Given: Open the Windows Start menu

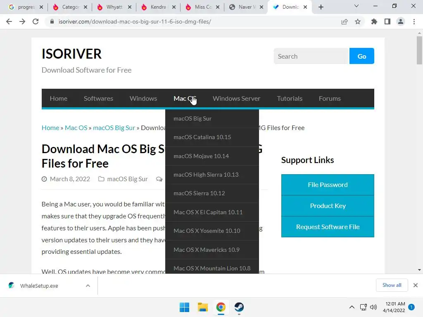Looking at the screenshot, I should tap(185, 307).
